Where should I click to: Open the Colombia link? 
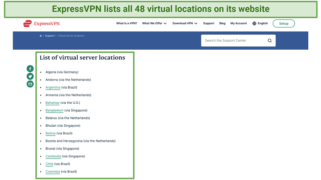53,172
